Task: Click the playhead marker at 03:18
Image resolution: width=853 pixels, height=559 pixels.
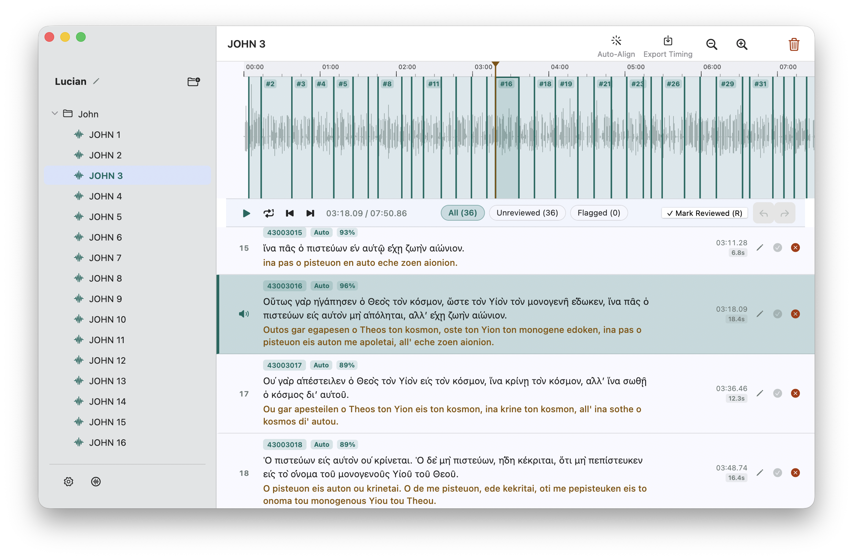Action: pos(495,64)
